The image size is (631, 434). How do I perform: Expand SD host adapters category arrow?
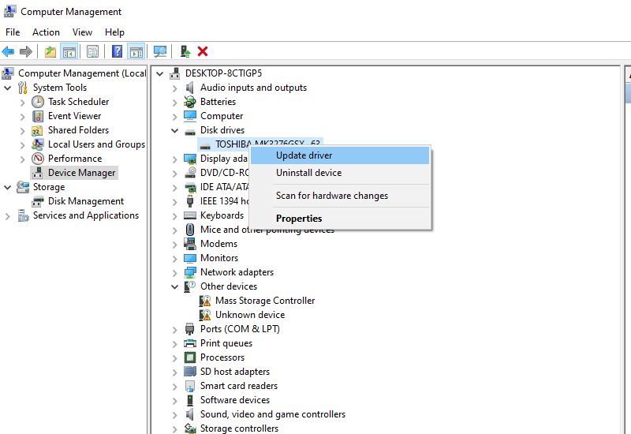point(174,372)
